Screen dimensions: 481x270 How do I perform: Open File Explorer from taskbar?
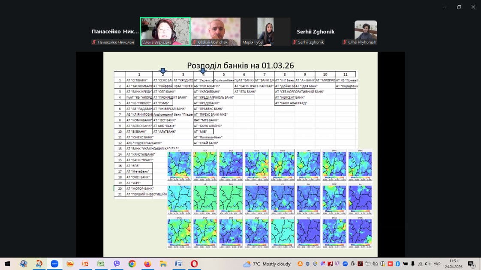[x=163, y=264]
